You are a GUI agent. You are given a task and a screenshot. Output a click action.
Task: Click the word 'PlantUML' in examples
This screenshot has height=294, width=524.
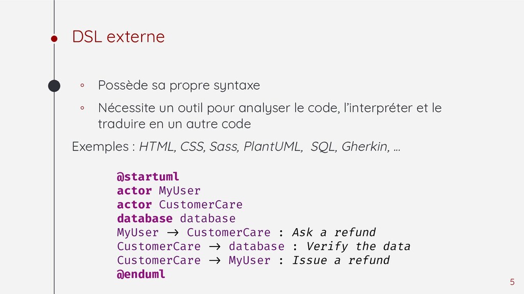(273, 146)
